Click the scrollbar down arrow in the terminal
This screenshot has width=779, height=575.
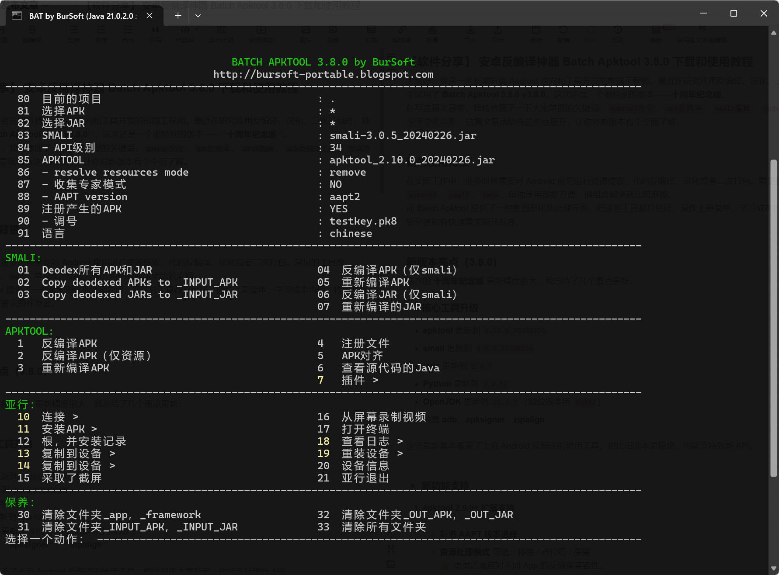[774, 569]
